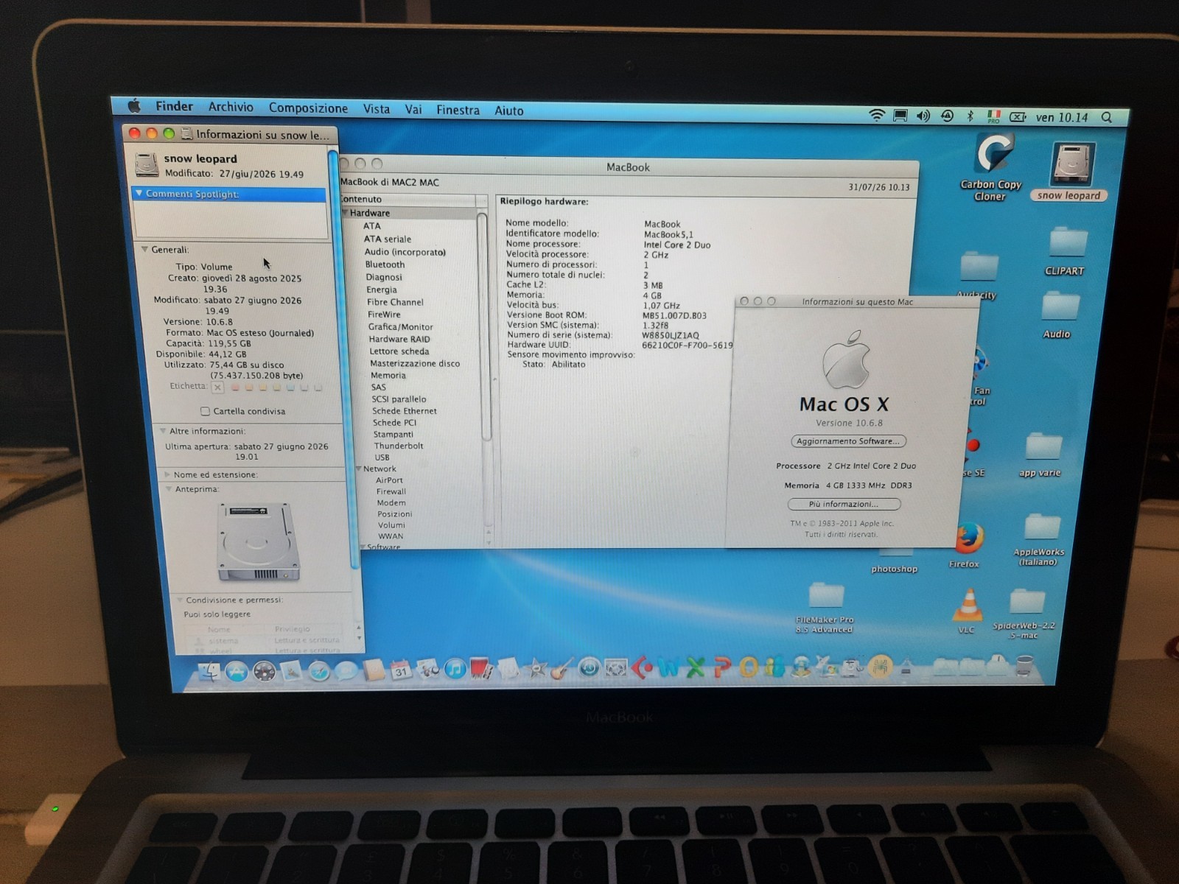This screenshot has width=1179, height=884.
Task: Open the Vai menu
Action: pos(413,109)
